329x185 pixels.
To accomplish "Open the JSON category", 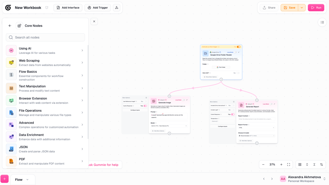I will click(x=45, y=149).
